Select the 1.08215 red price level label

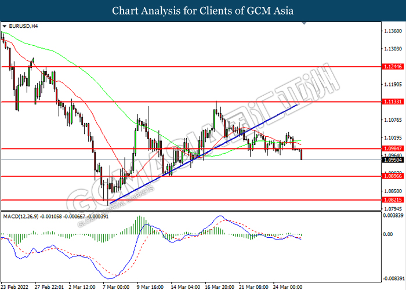[393, 200]
